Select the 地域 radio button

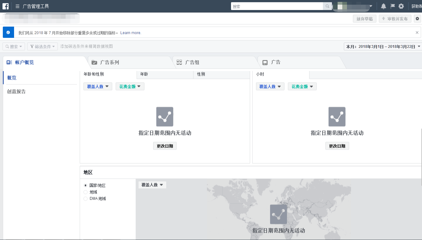pos(86,192)
